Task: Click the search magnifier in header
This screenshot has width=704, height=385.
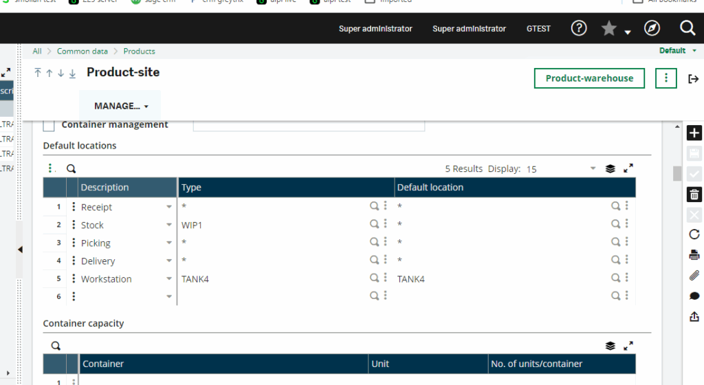Action: click(687, 28)
